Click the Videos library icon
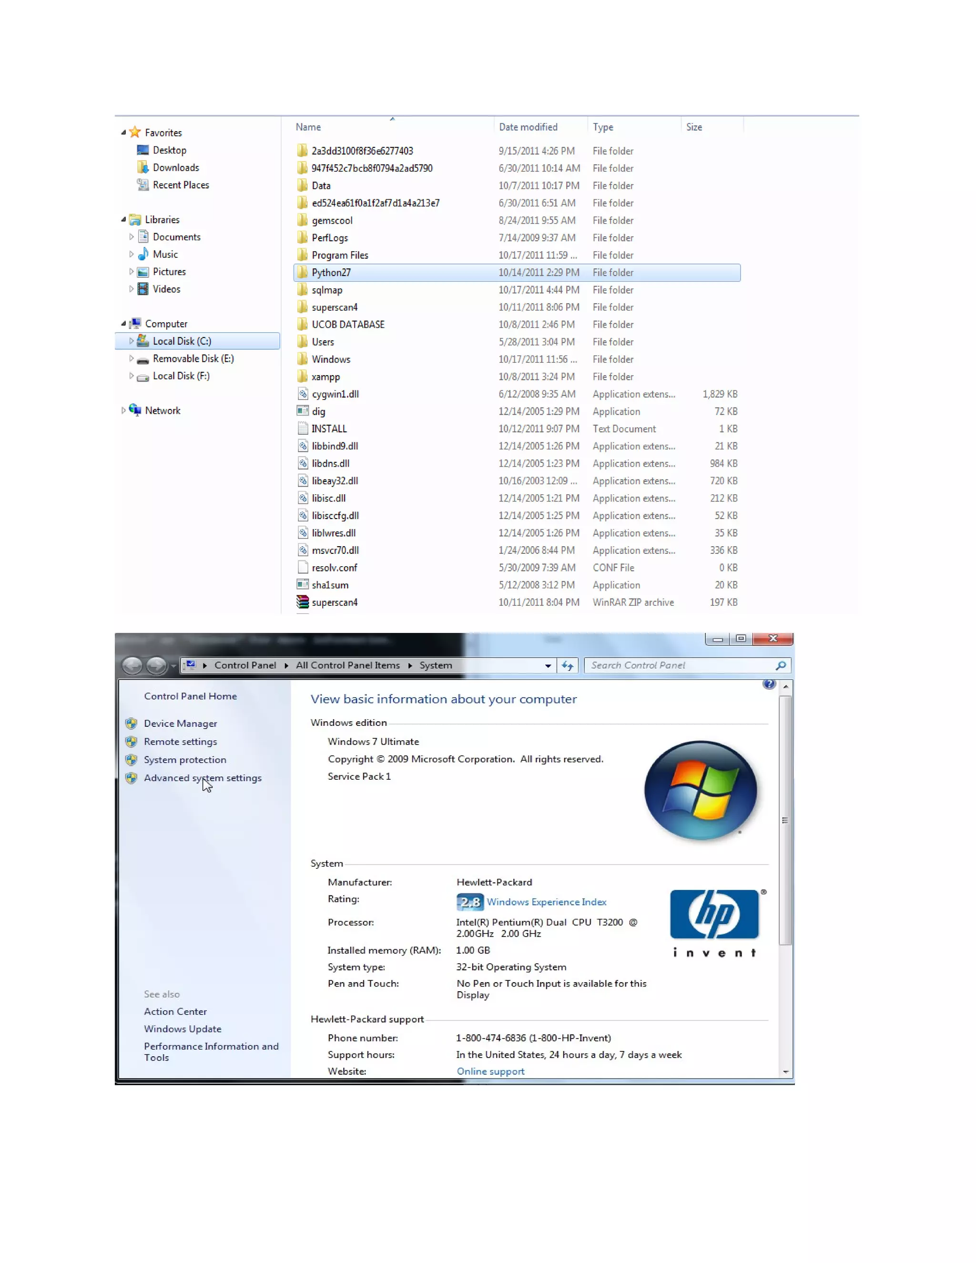 tap(143, 289)
